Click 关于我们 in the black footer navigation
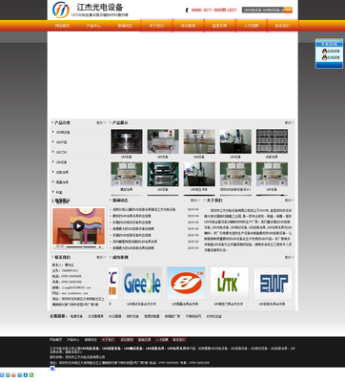Screen dimensions: 345x382 pyautogui.click(x=108, y=340)
